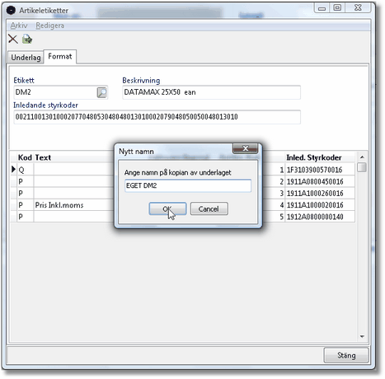Screen dimensions: 385x379
Task: Close the Nytt namn dialog
Action: point(245,148)
